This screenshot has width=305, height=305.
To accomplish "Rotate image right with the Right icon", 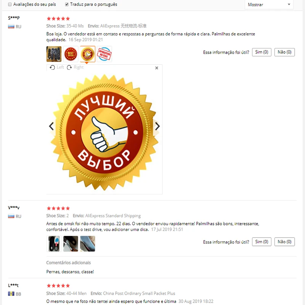I will pyautogui.click(x=75, y=67).
